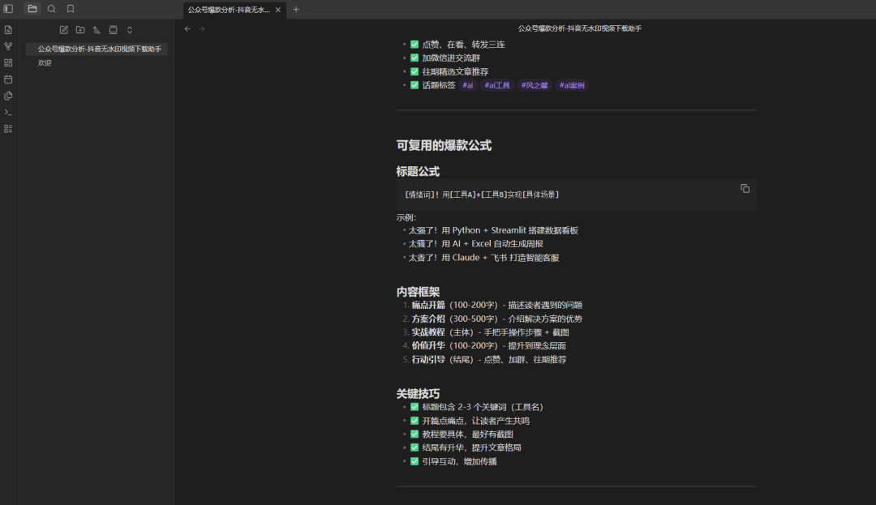The height and width of the screenshot is (505, 876).
Task: Click the #ai案例 tag
Action: (x=572, y=85)
